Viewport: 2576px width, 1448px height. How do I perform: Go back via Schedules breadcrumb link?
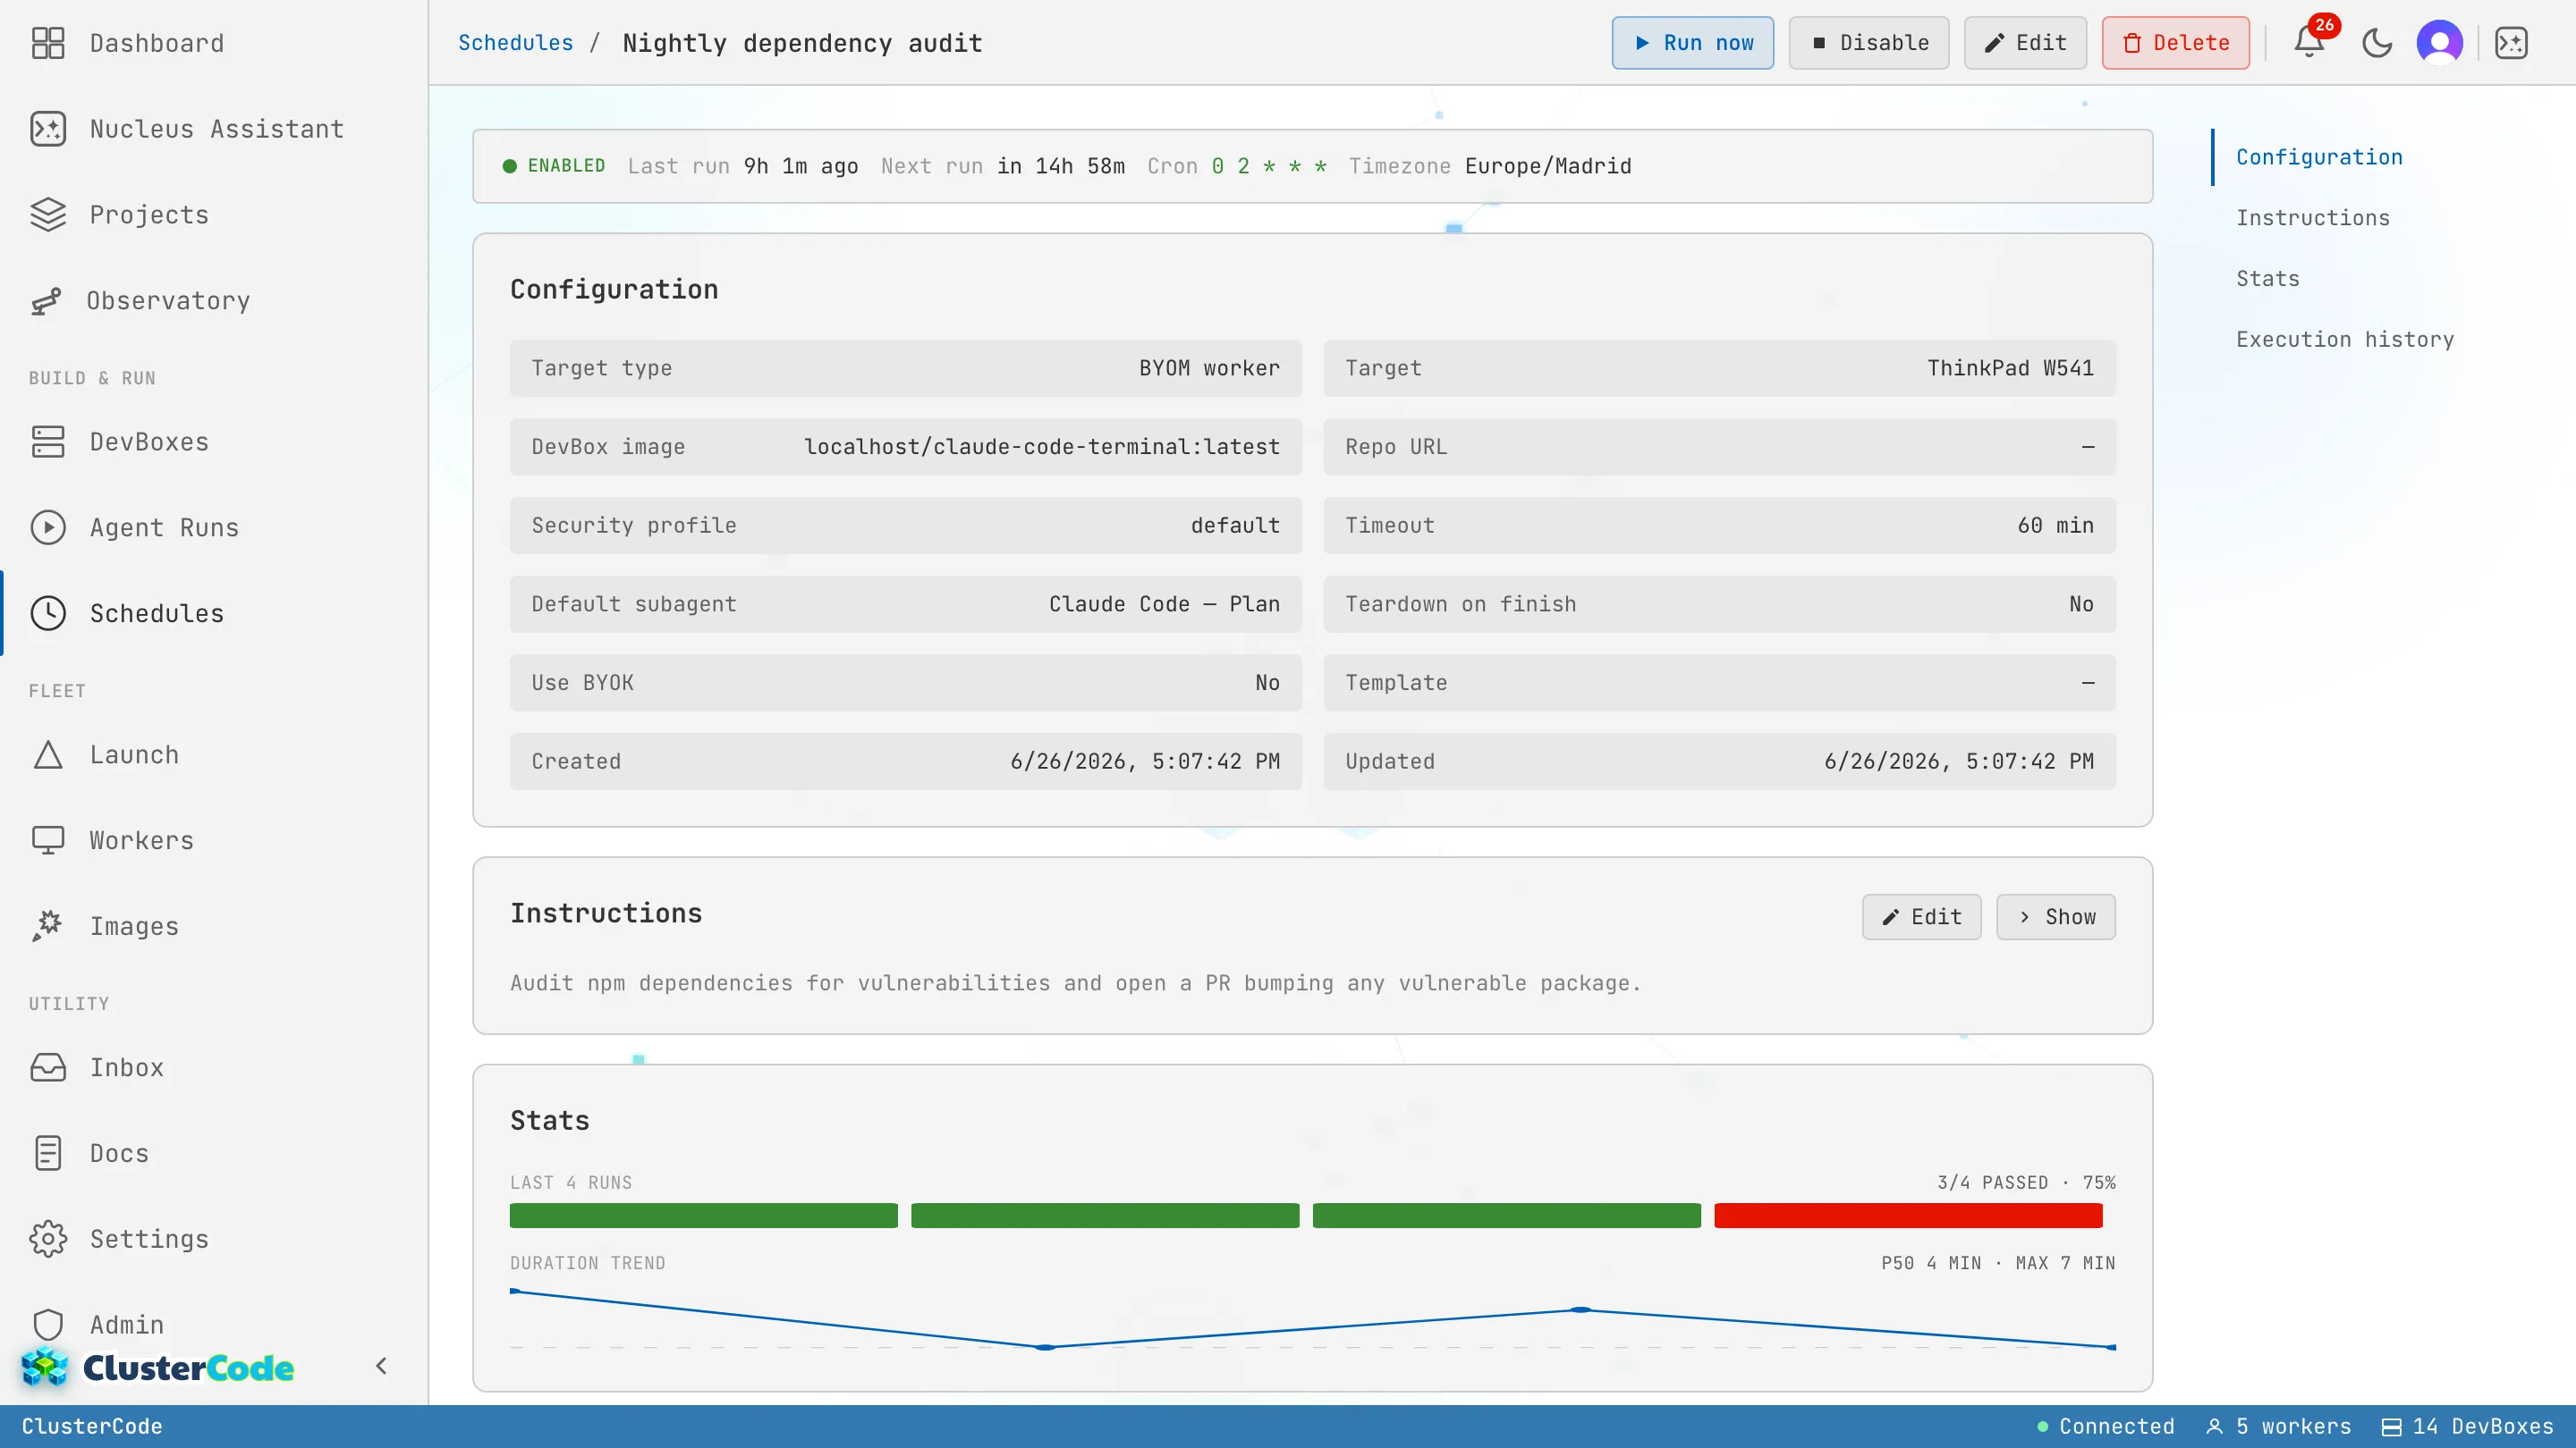click(x=516, y=43)
